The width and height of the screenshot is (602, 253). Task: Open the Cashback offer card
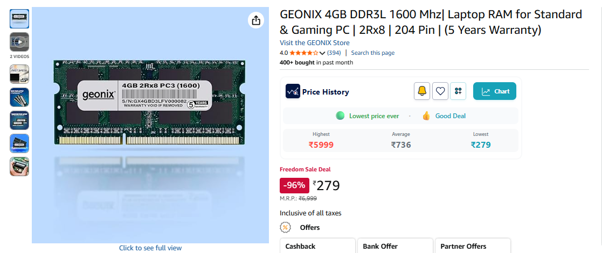point(317,246)
